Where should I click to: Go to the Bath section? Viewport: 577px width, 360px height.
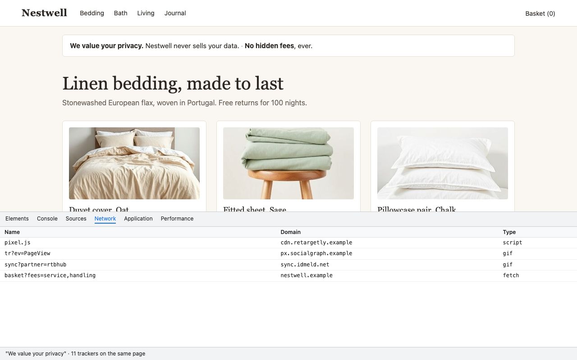tap(120, 13)
